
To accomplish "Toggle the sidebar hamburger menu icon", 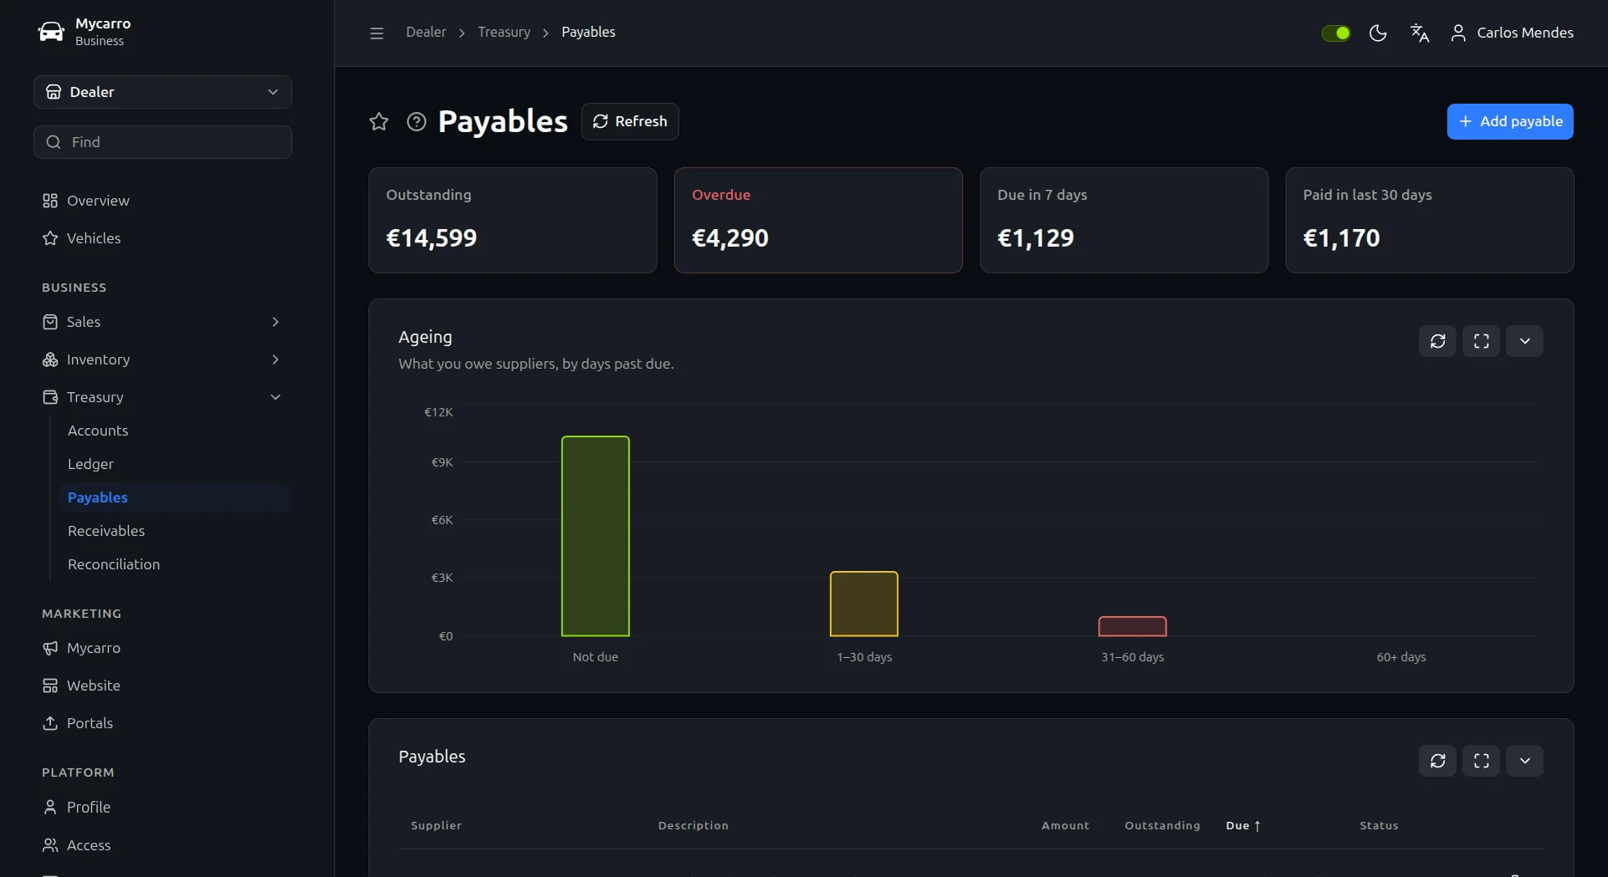I will pos(376,33).
